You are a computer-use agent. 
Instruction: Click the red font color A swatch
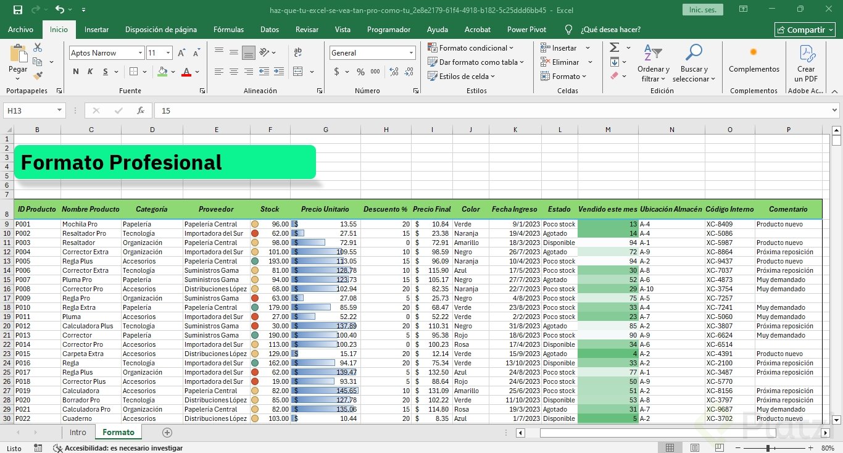pyautogui.click(x=186, y=72)
